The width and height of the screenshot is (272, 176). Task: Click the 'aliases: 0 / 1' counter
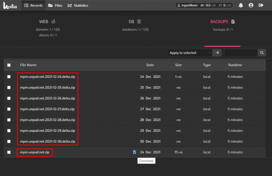point(48,35)
